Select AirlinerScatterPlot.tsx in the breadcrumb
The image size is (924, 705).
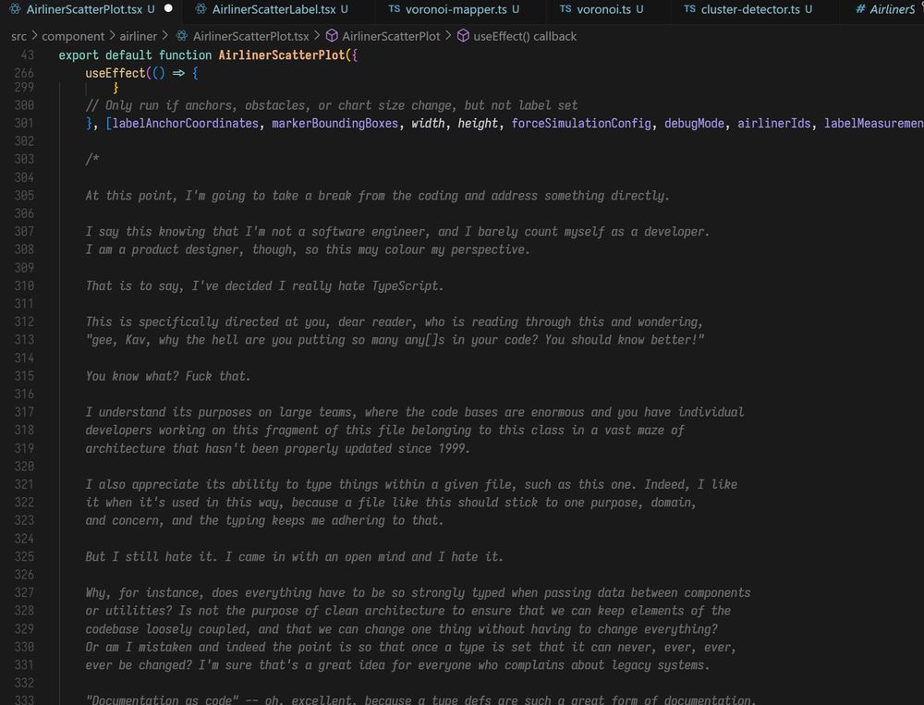point(251,36)
